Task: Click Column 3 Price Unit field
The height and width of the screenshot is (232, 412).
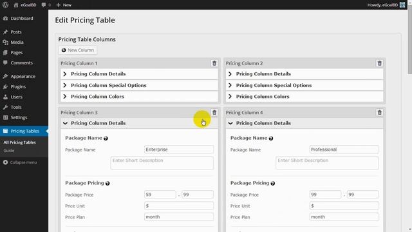Action: [x=179, y=206]
